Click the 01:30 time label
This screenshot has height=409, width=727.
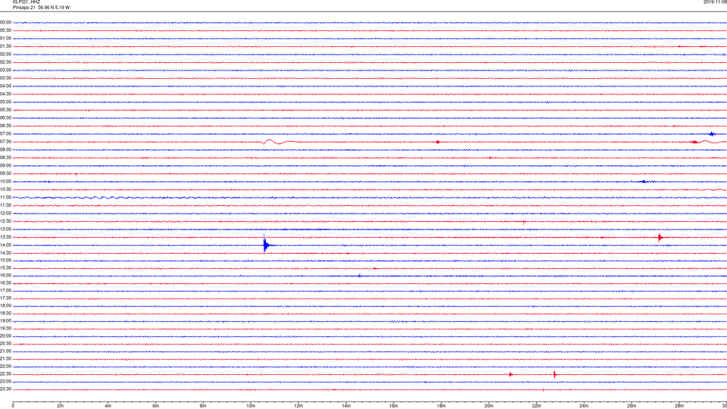tap(5, 46)
